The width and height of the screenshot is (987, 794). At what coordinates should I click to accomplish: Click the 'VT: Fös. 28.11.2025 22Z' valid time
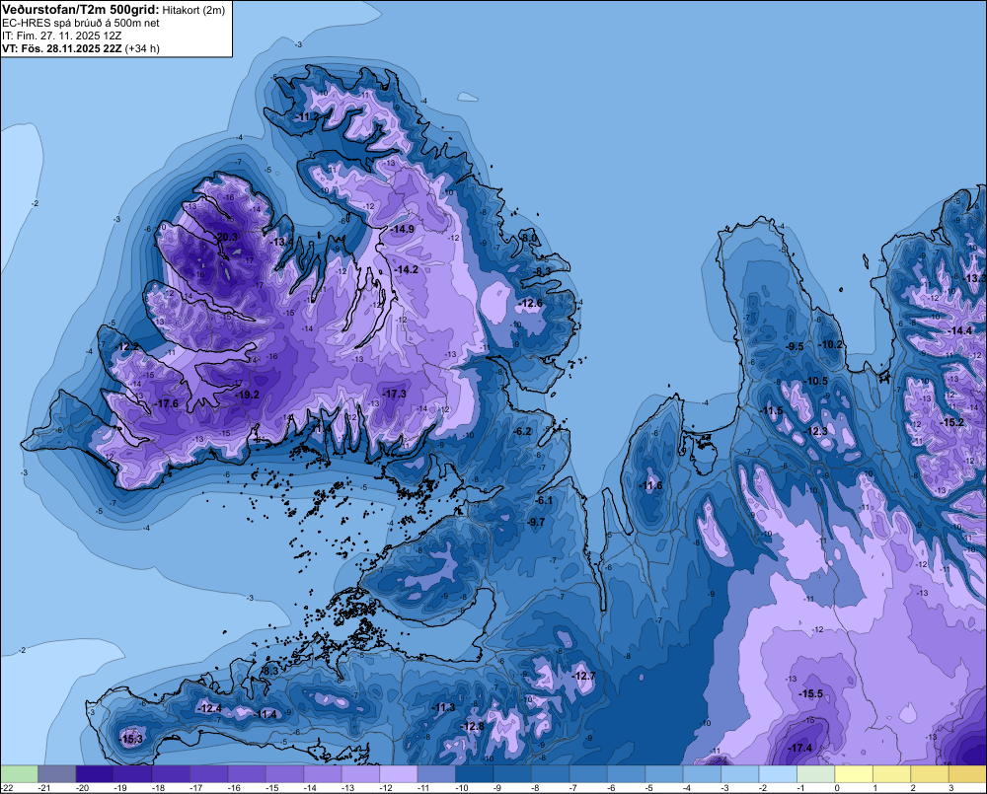click(x=62, y=48)
